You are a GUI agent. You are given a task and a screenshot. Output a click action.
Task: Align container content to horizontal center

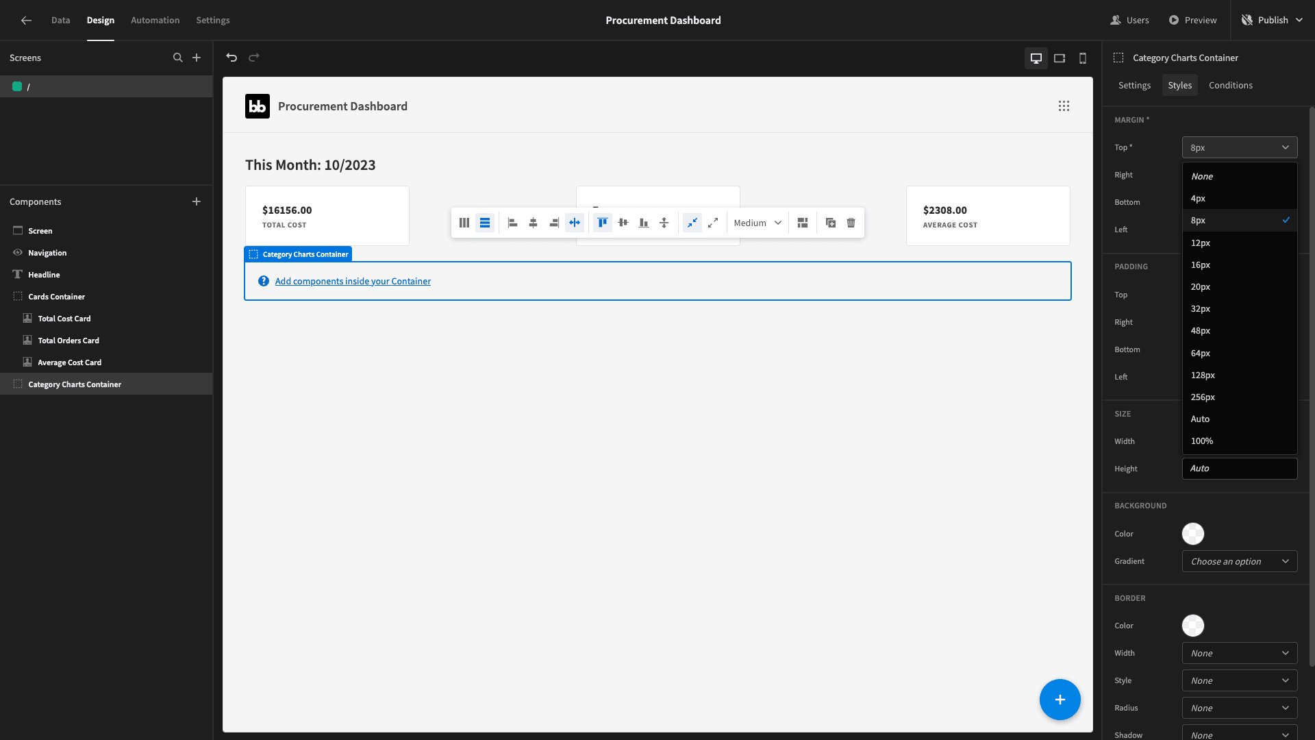[x=533, y=223]
